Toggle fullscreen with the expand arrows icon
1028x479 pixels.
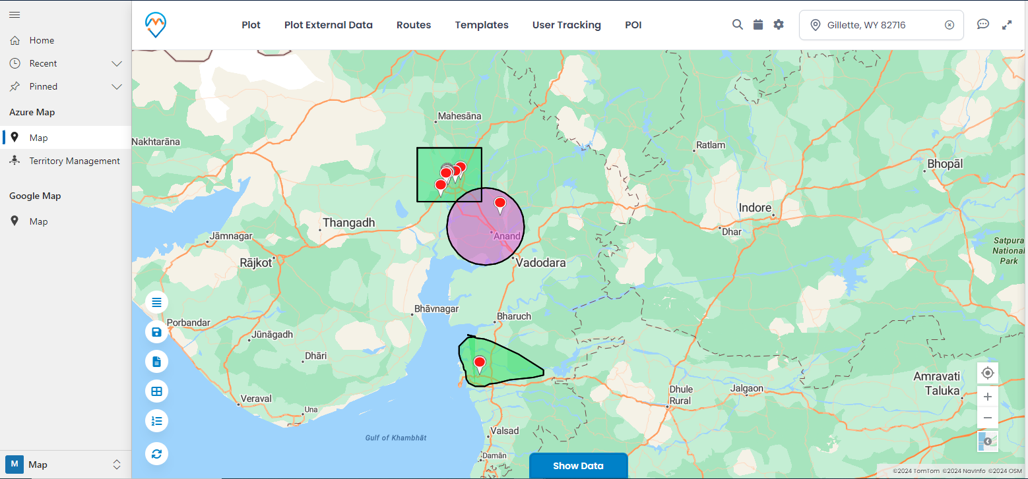[x=1007, y=25]
